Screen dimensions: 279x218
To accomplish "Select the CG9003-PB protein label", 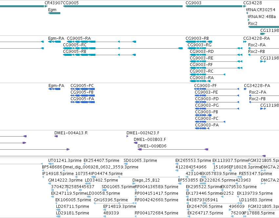I will click(207, 112).
